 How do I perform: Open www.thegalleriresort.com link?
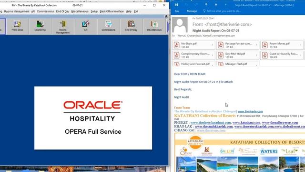(x=280, y=123)
